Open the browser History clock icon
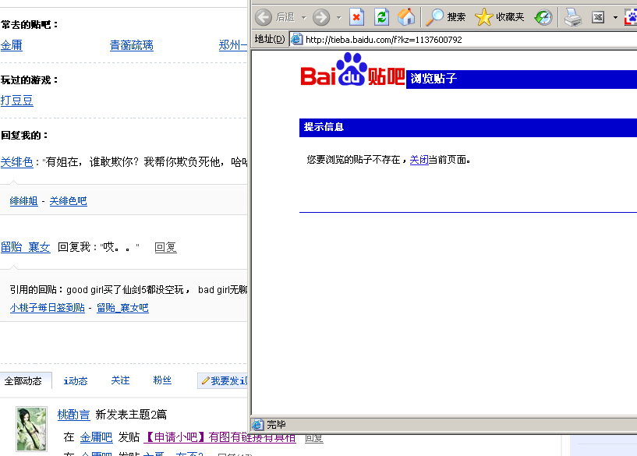Screen dimensions: 637x456 (543, 17)
